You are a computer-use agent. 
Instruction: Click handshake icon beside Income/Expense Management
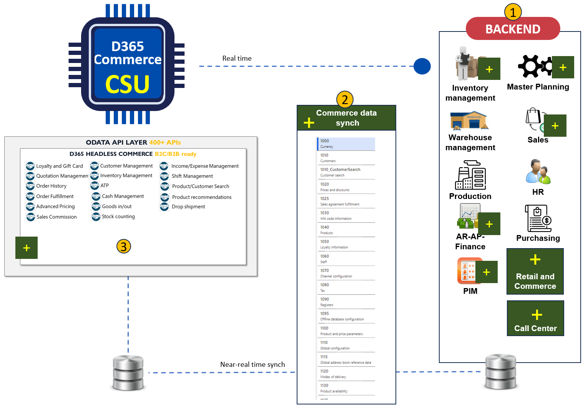[164, 166]
